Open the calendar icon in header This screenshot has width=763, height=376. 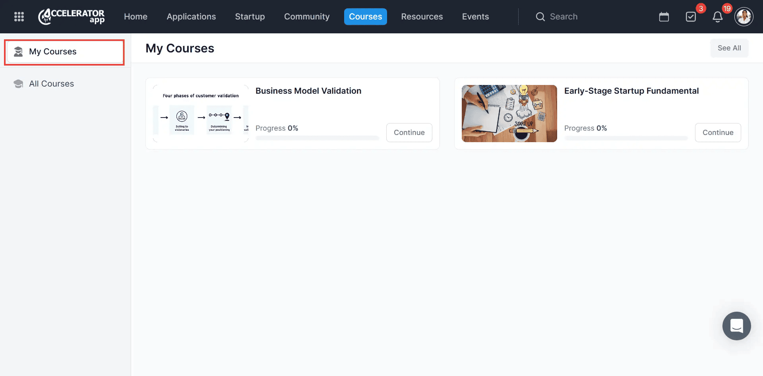[x=664, y=17]
